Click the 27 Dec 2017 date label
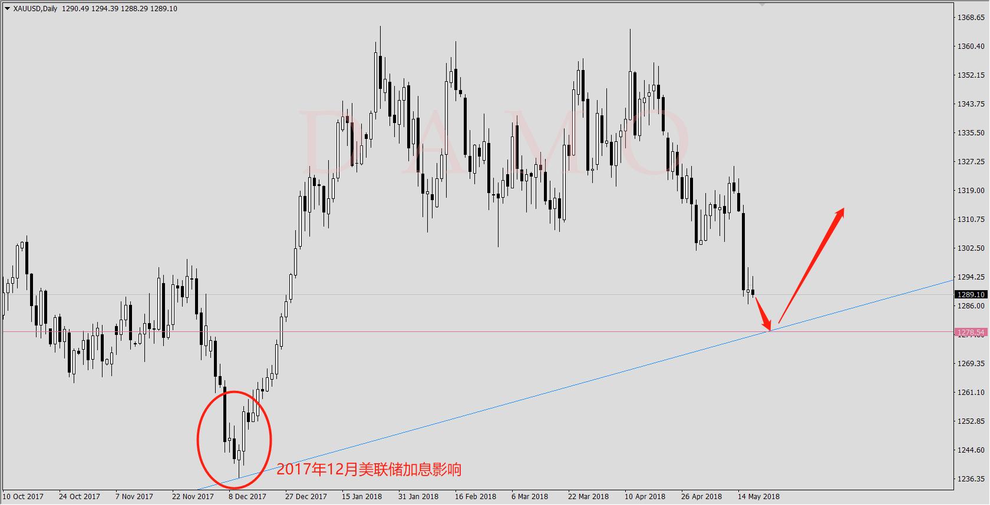990x505 pixels. (306, 497)
